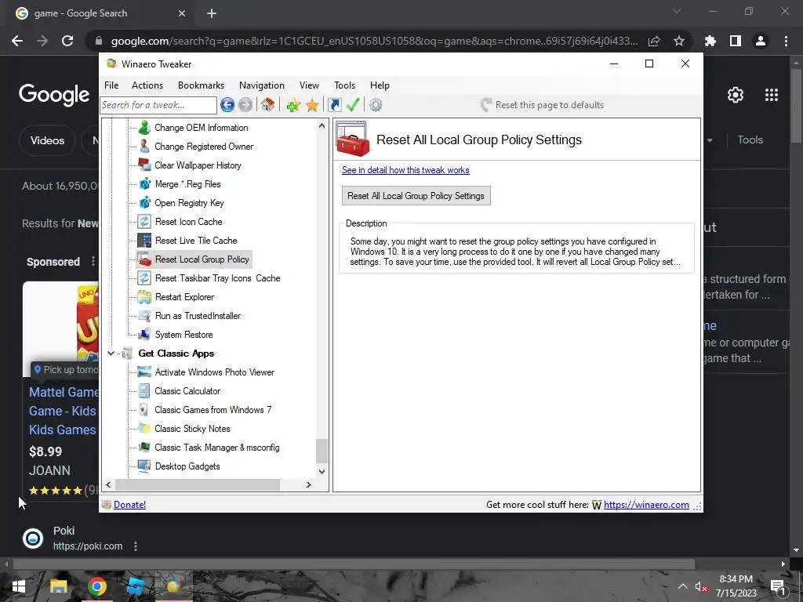Bookmark page with Chrome star icon

point(678,41)
